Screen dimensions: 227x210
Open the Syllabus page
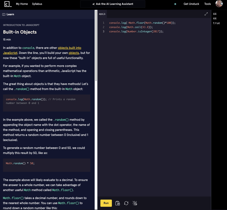(37, 4)
